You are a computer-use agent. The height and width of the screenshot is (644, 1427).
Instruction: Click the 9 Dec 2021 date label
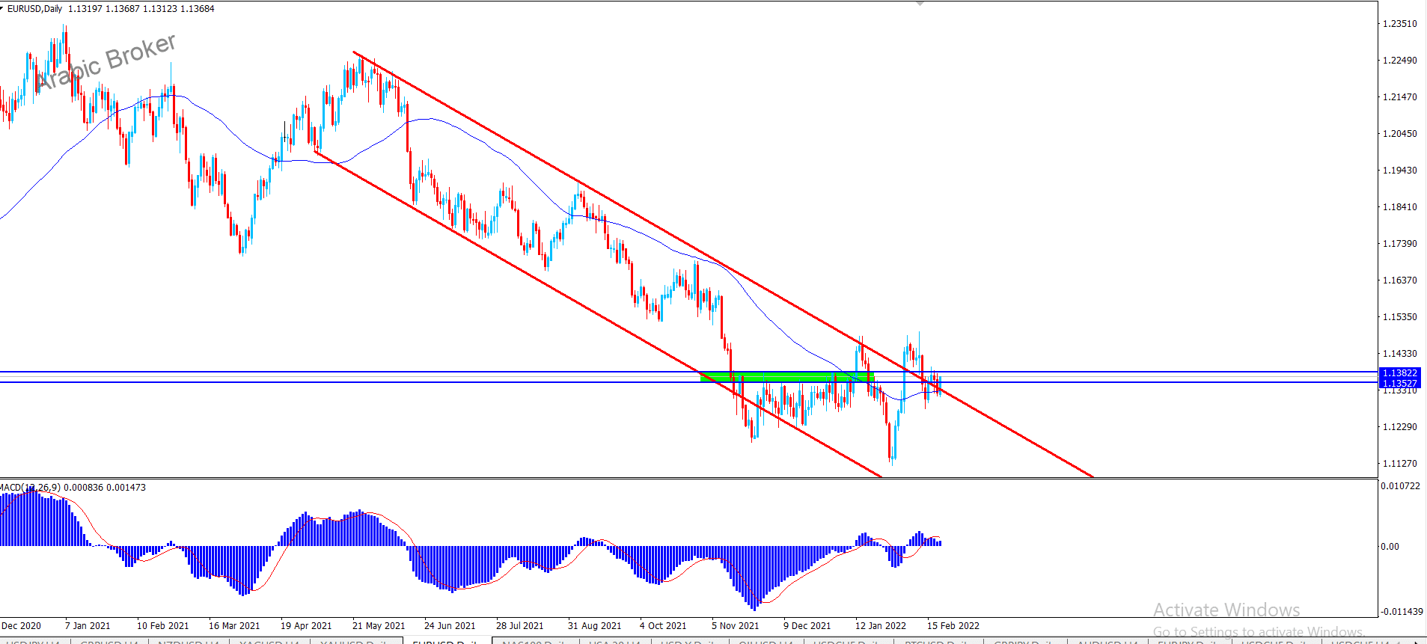pyautogui.click(x=807, y=626)
